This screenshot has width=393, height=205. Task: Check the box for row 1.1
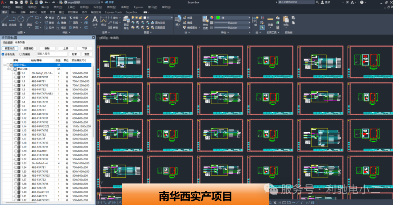(x=16, y=73)
